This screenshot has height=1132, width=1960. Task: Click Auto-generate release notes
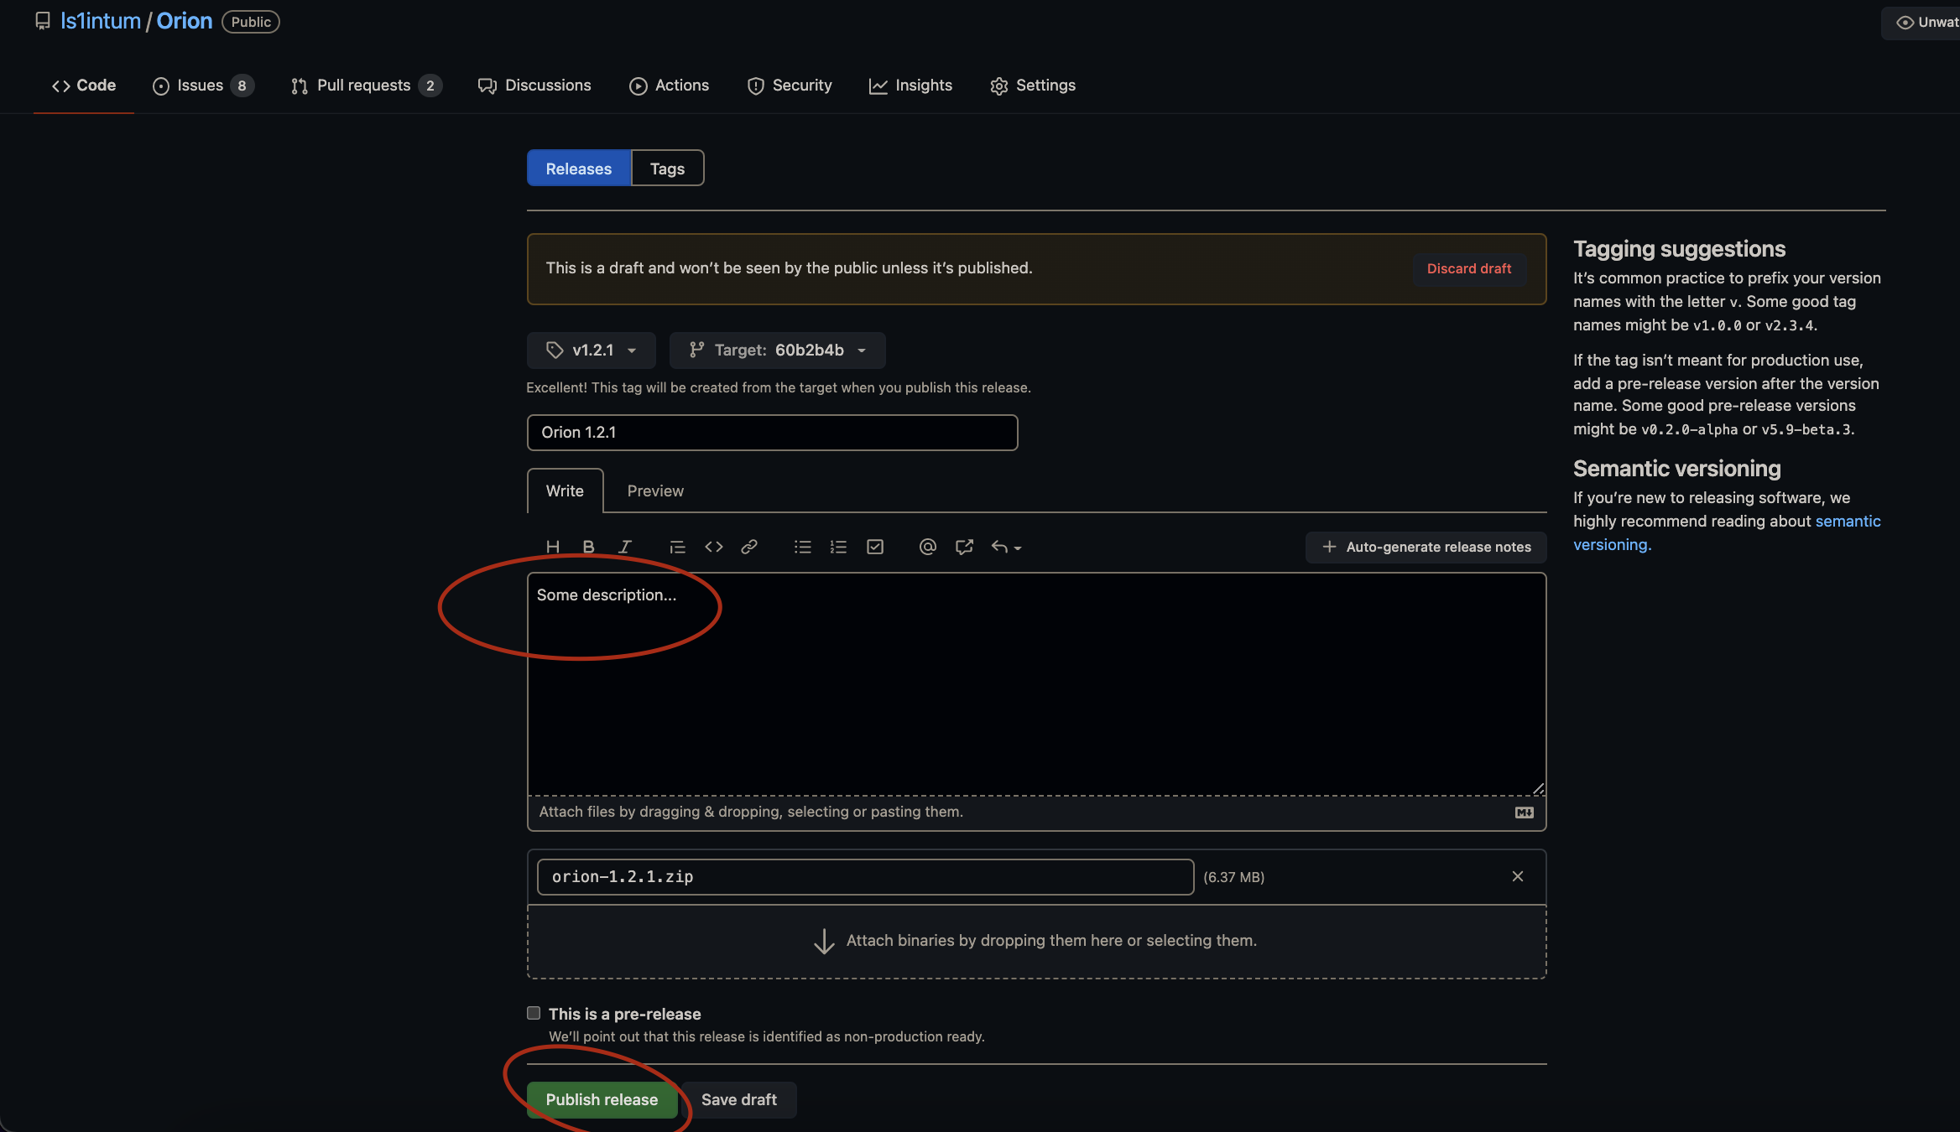point(1426,547)
